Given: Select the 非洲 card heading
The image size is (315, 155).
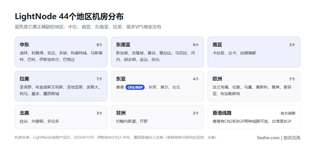Looking at the screenshot, I should tap(121, 113).
